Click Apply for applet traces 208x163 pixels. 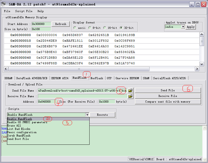(x=191, y=27)
